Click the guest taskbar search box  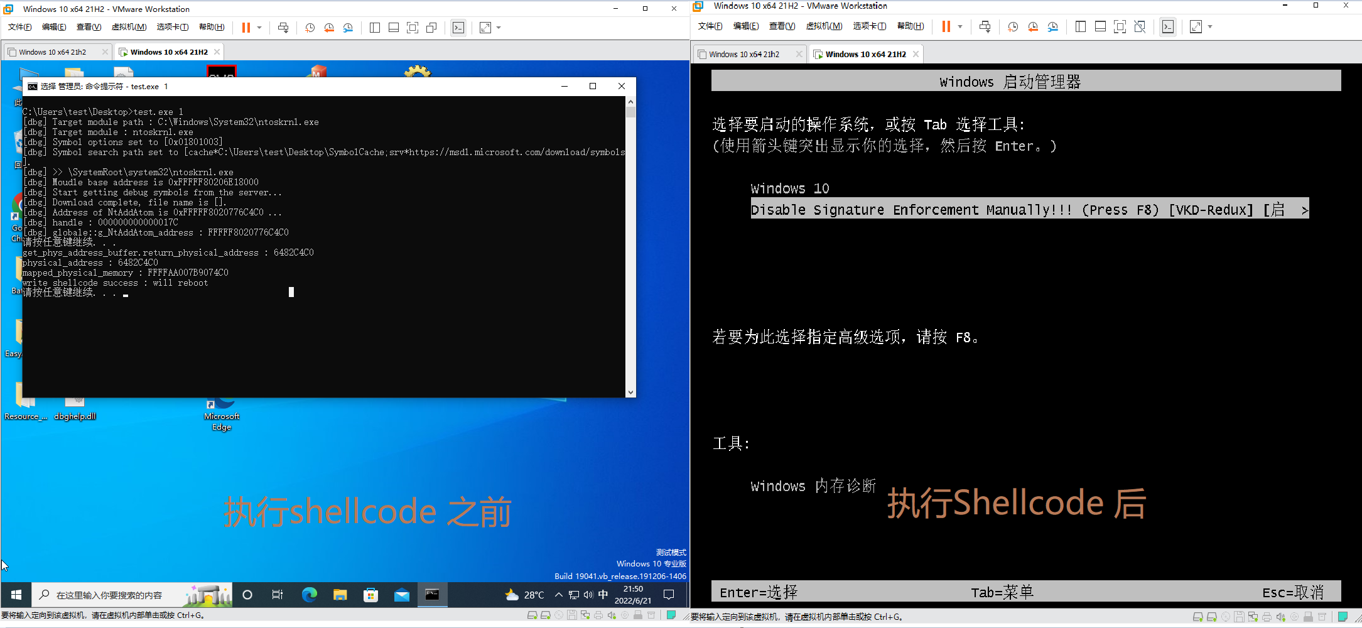click(110, 595)
